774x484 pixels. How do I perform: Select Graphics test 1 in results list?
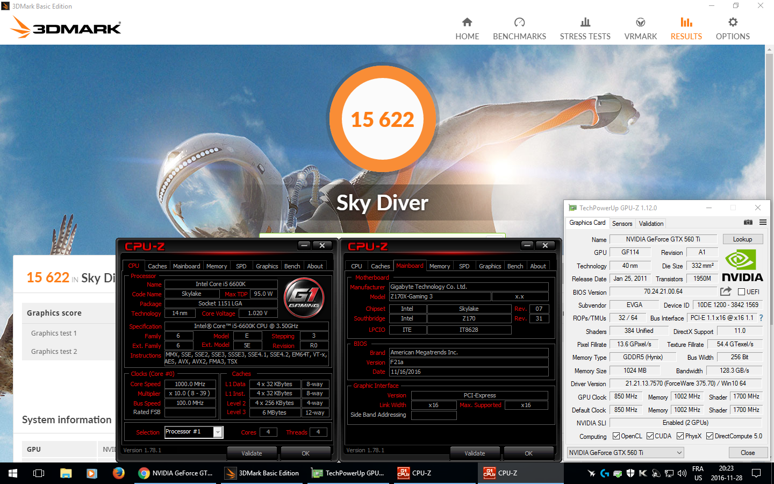pyautogui.click(x=54, y=333)
